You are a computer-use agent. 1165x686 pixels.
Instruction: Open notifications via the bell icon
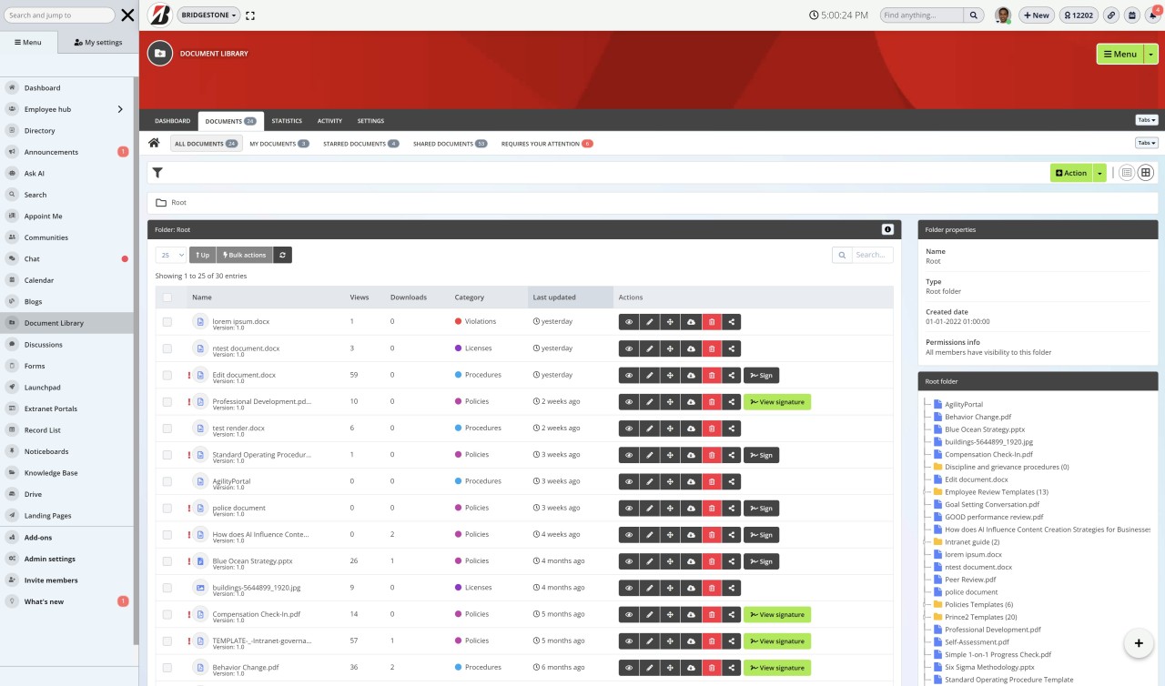(x=1150, y=15)
